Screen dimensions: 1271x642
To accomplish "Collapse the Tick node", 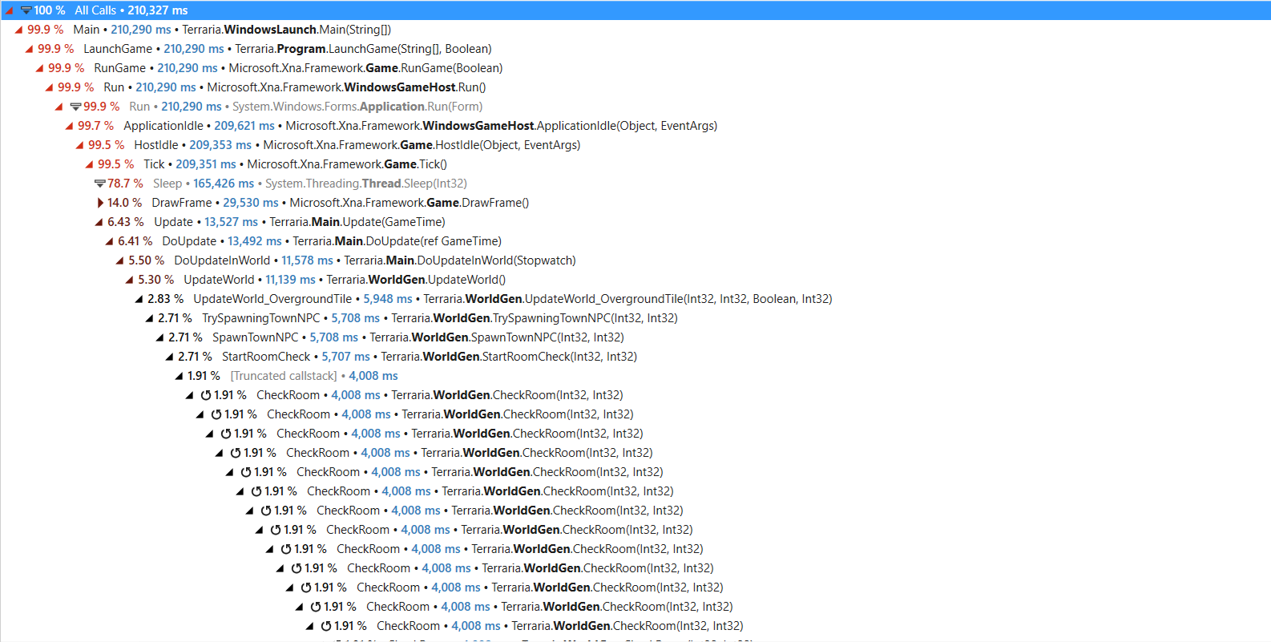I will click(89, 164).
